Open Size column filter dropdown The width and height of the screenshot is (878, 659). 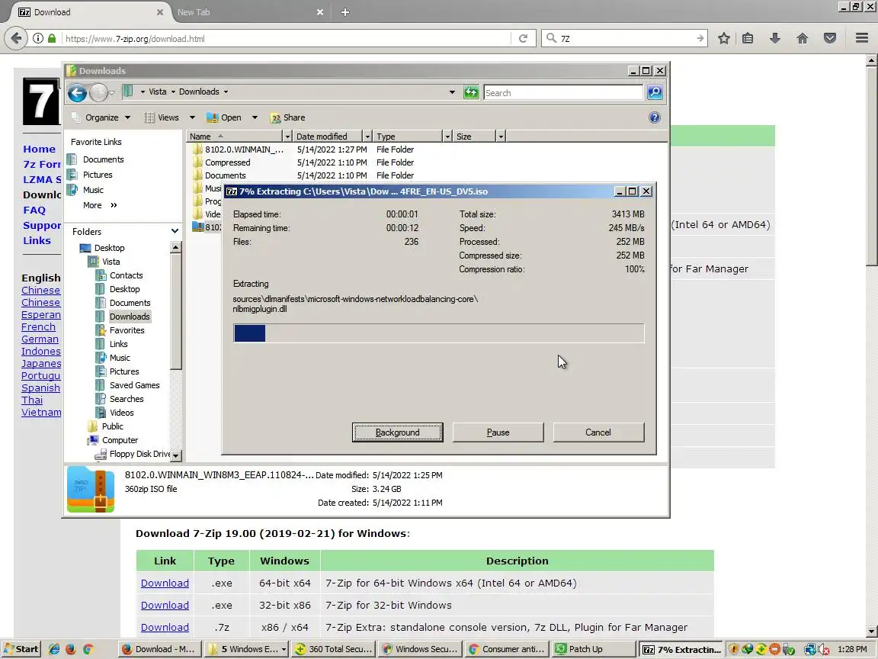[501, 137]
